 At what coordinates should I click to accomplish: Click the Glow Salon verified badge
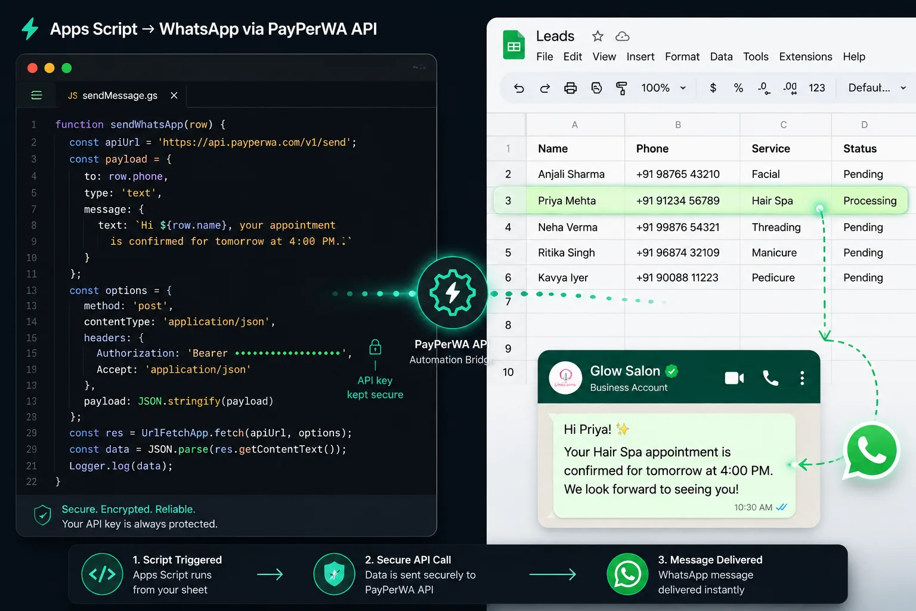[x=672, y=371]
